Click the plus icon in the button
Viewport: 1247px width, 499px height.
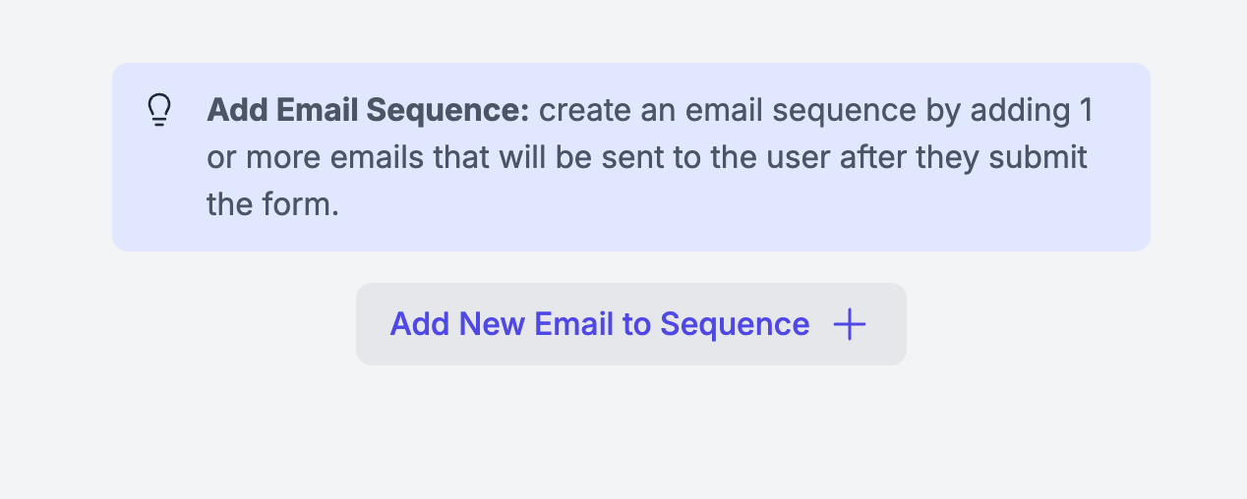pyautogui.click(x=850, y=324)
